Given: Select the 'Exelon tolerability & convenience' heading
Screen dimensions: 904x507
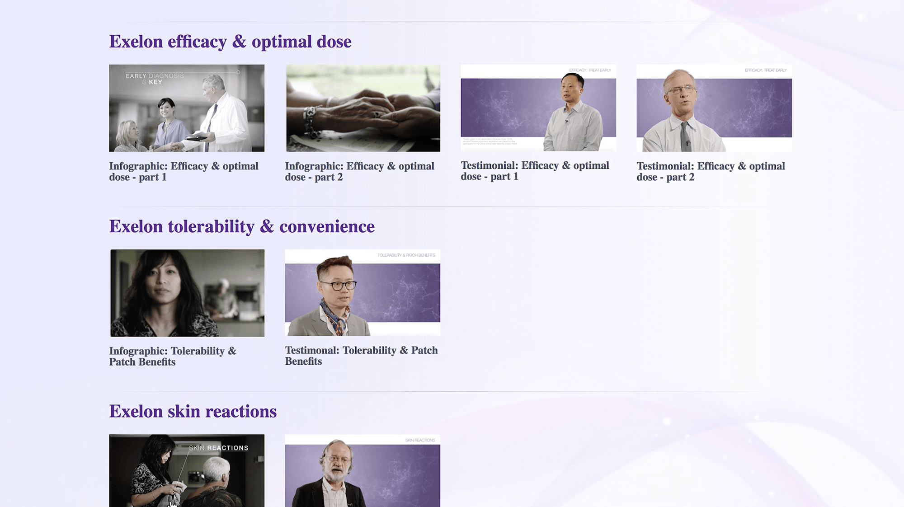Looking at the screenshot, I should click(x=242, y=227).
